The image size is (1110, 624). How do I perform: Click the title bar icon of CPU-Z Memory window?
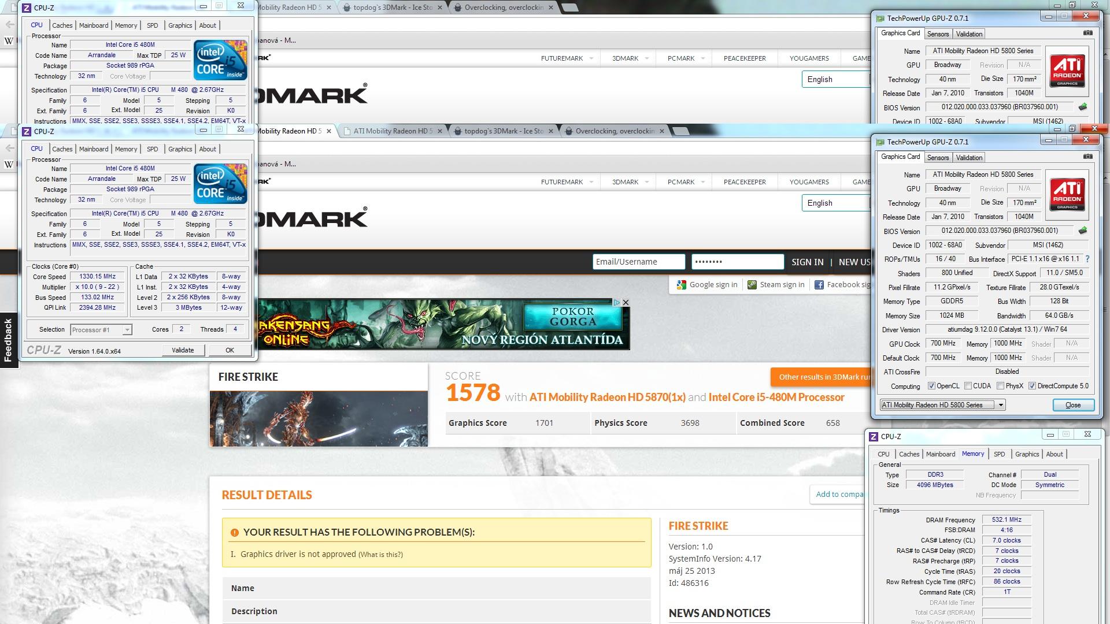click(874, 437)
